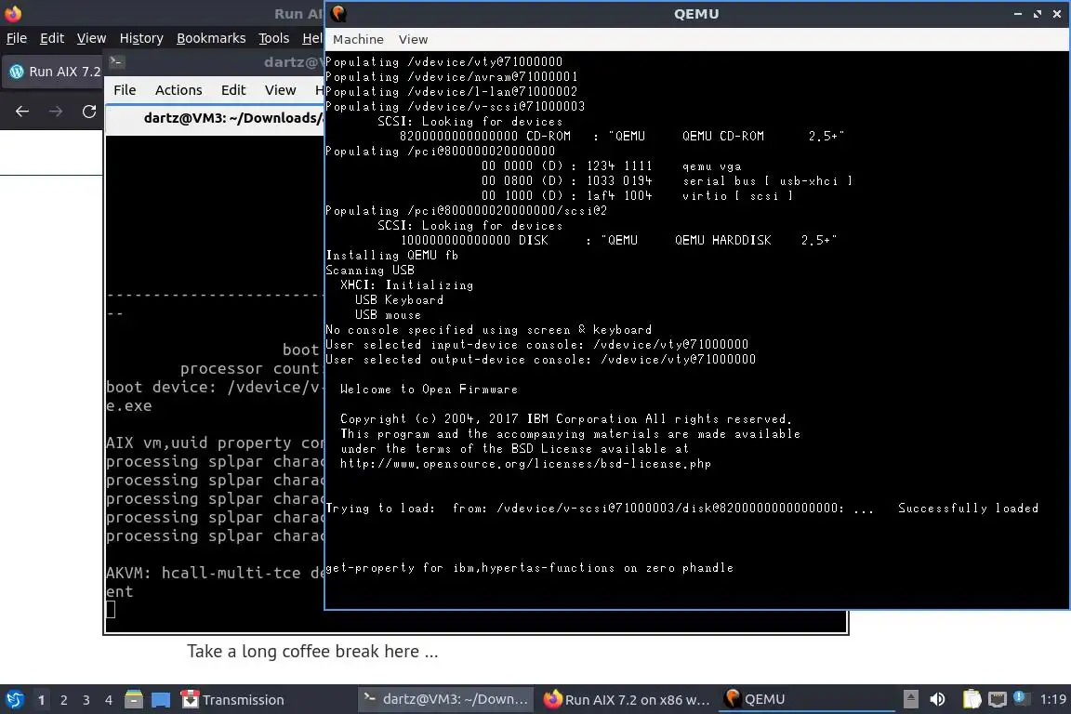Open terminal Edit menu

click(233, 90)
